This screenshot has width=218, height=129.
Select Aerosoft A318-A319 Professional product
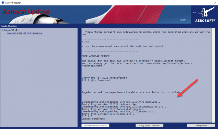25,33
